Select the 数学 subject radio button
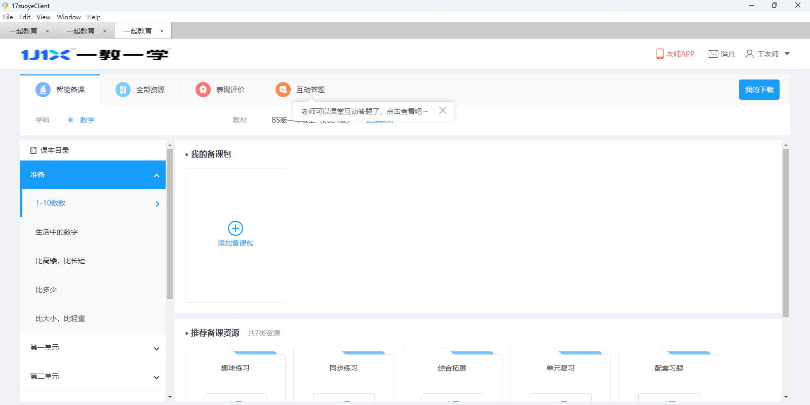The image size is (810, 405). 70,120
